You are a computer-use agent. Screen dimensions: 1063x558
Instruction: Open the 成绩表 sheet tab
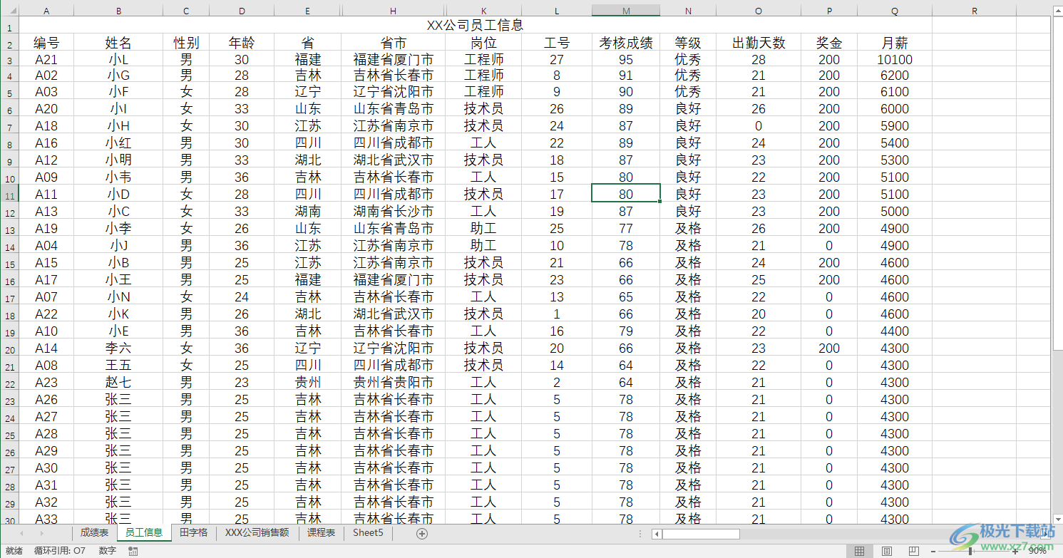point(94,532)
